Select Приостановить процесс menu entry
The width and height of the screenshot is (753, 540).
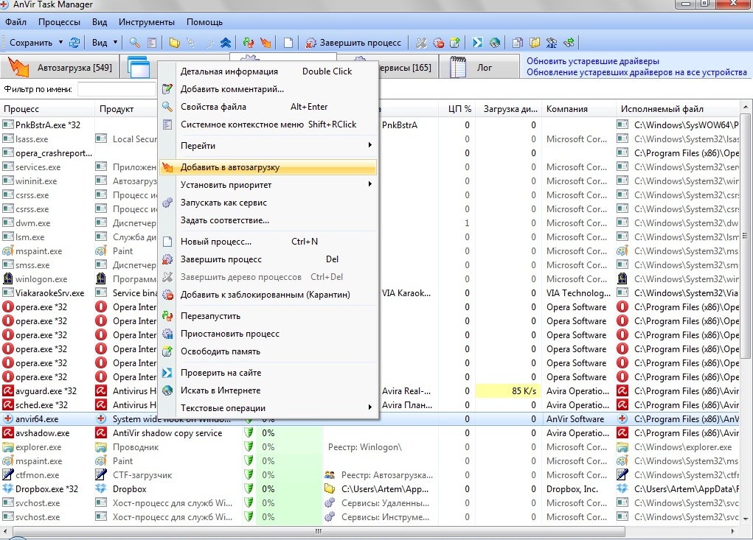[268, 334]
